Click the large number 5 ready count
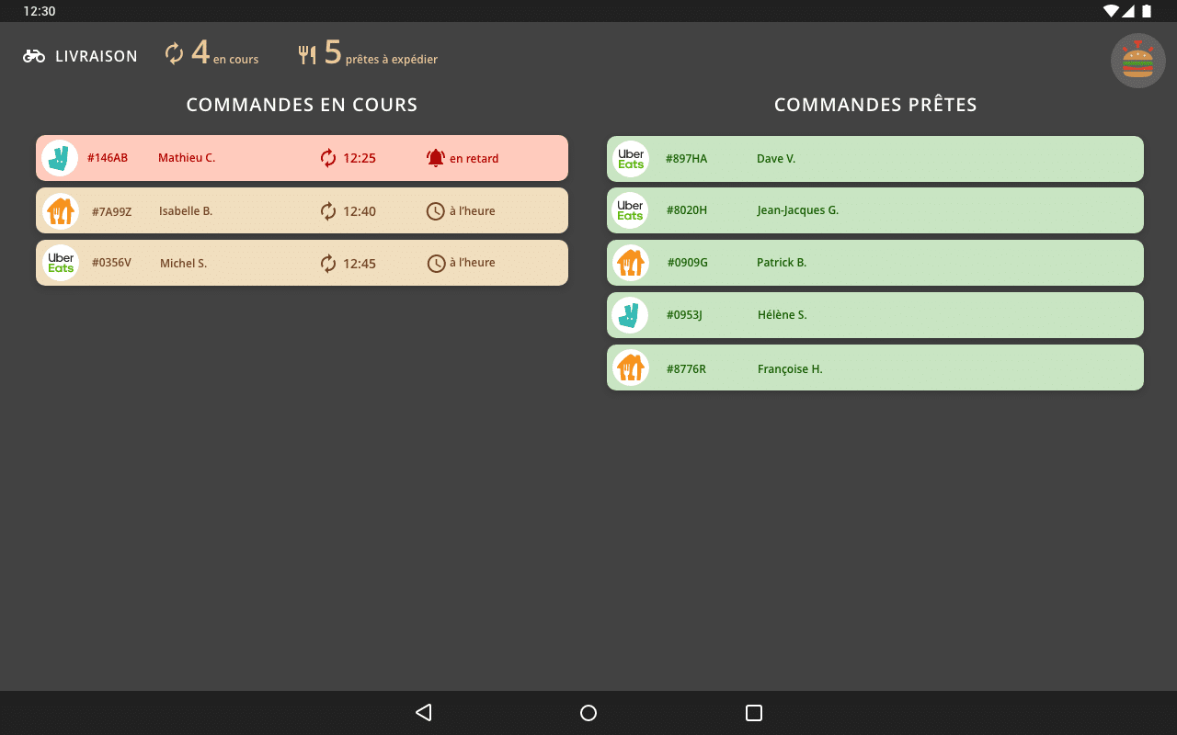This screenshot has width=1177, height=735. click(333, 52)
